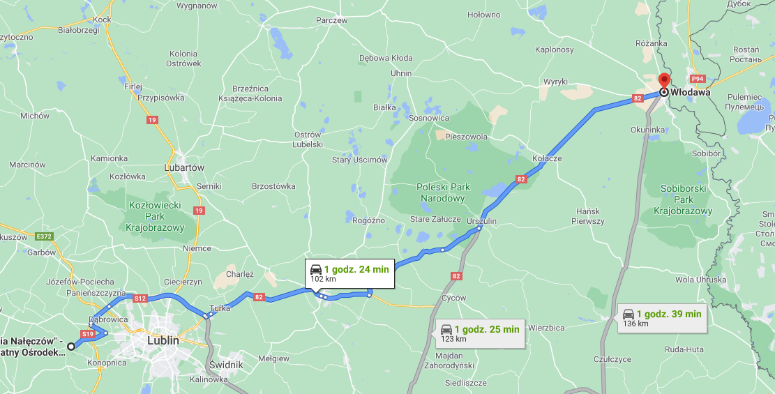Select the 1 godz. 25 min alternative route
This screenshot has width=775, height=394.
479,334
